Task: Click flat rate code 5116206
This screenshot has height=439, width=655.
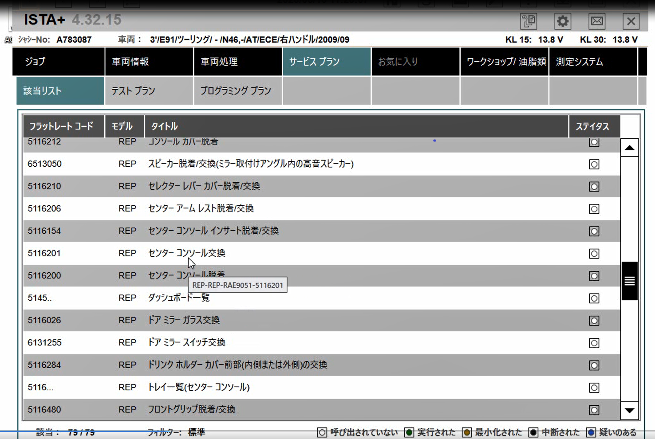Action: [44, 208]
